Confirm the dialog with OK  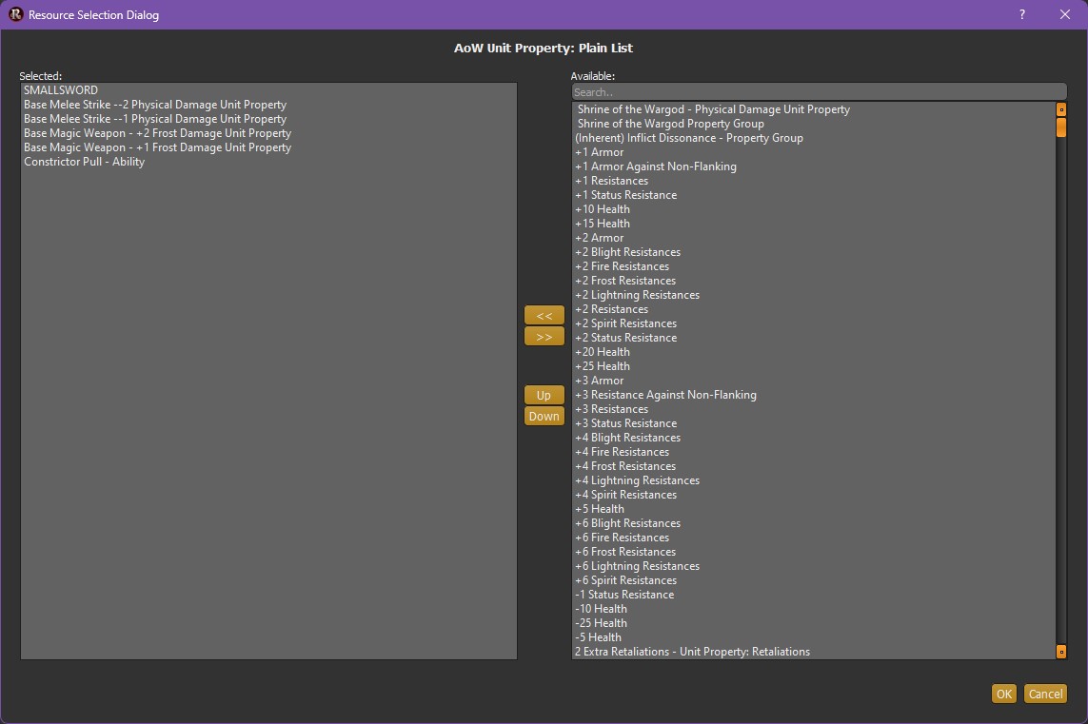[1003, 694]
